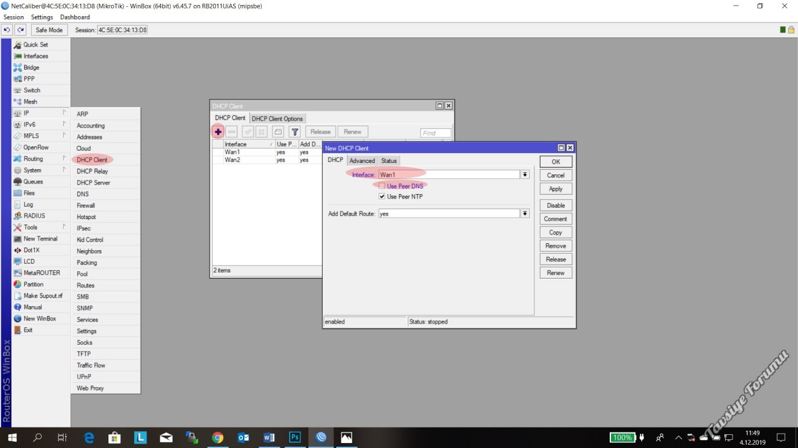
Task: Open the Settings menu in the menu bar
Action: pos(42,17)
